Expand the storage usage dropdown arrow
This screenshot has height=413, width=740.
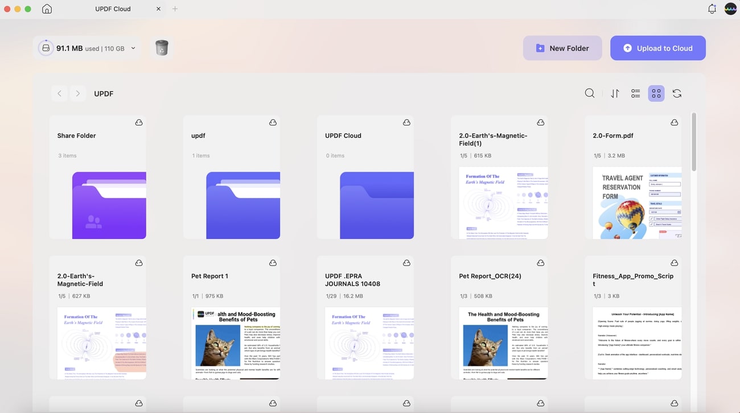point(133,48)
